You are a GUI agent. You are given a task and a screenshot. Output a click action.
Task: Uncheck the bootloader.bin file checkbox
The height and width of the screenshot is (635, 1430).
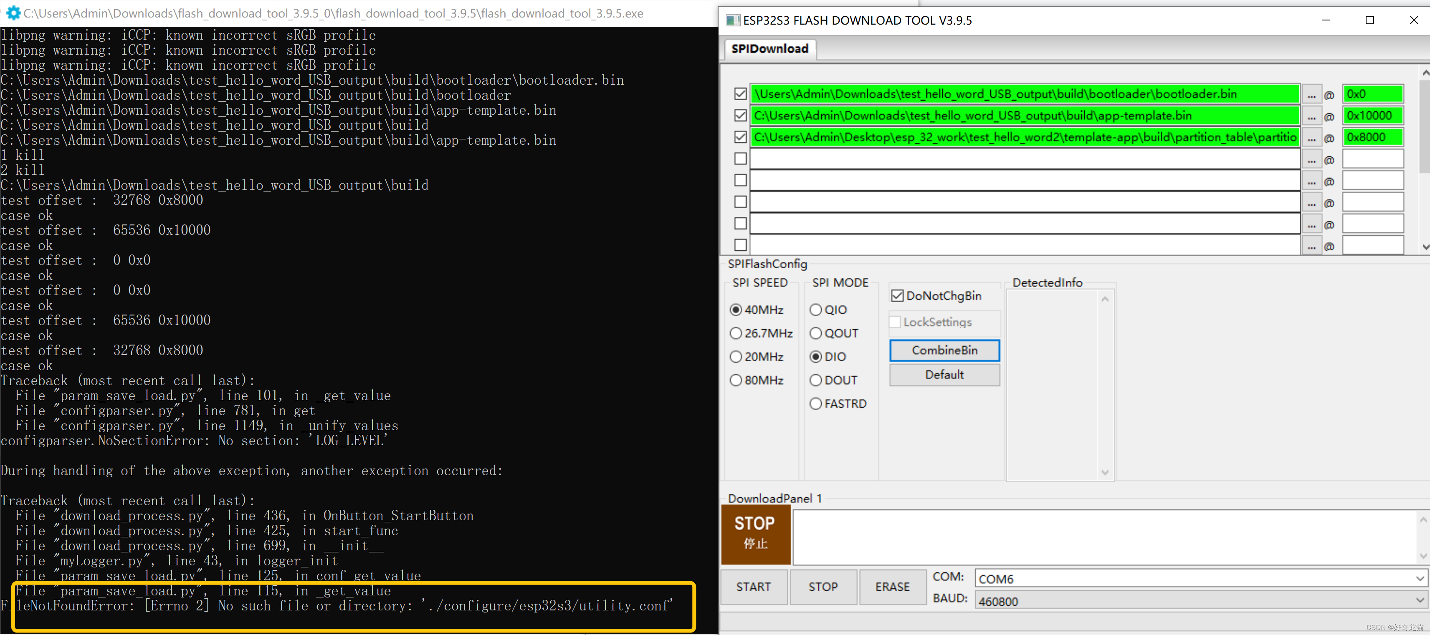pos(740,94)
